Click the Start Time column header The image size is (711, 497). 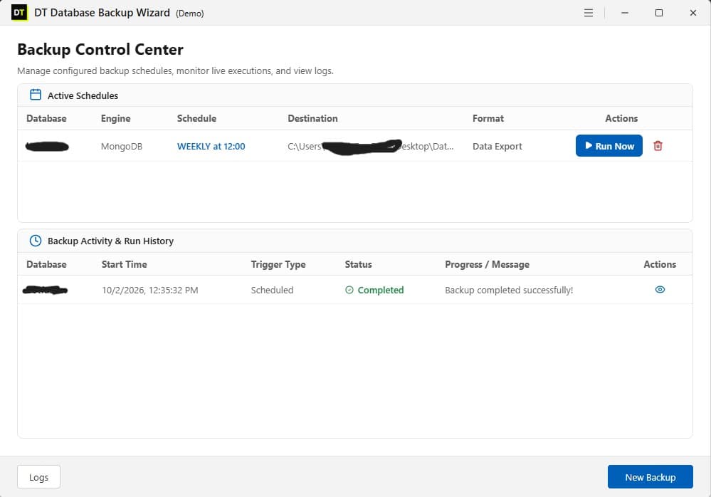125,264
